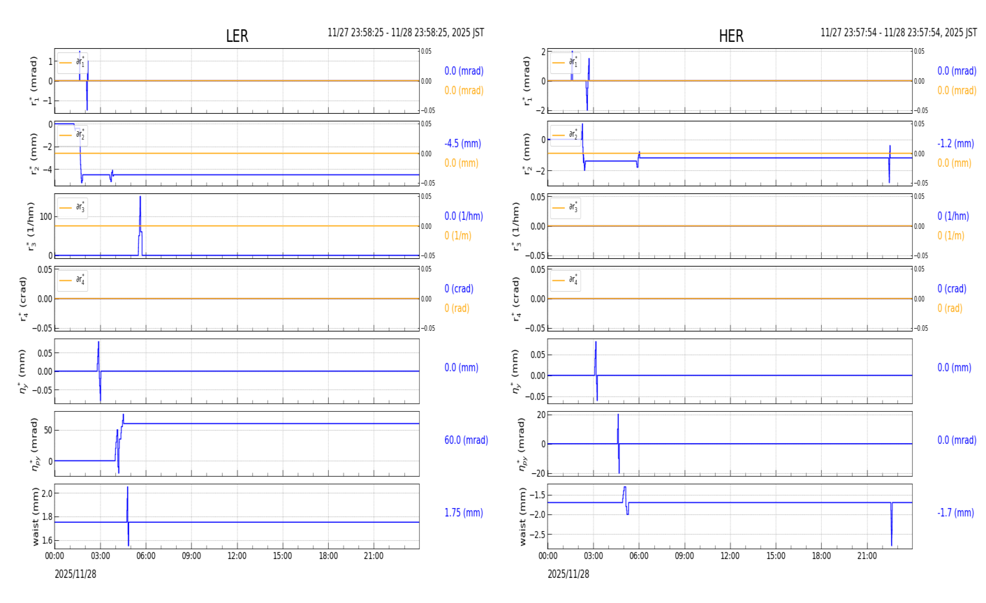Click the HER orange 0.0 (mm) value beside r2 plot
Screen dimensions: 986x603
955,163
